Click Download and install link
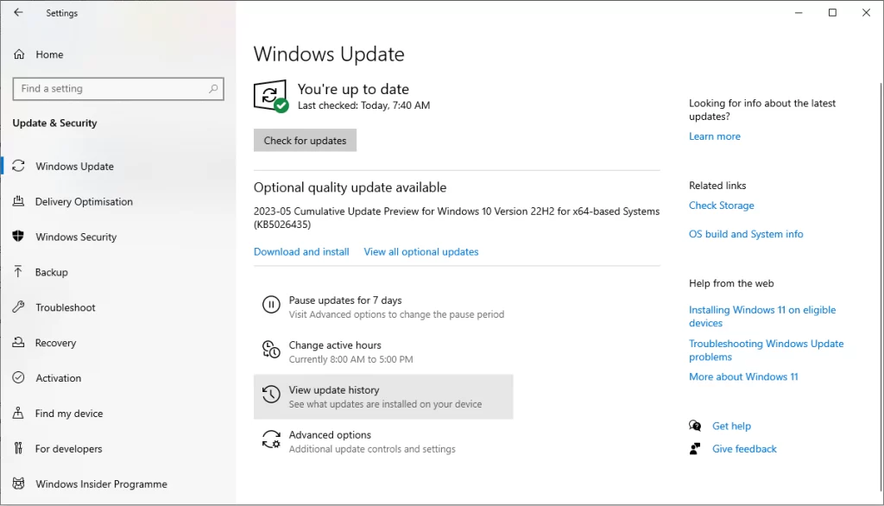Image resolution: width=884 pixels, height=506 pixels. click(x=301, y=251)
